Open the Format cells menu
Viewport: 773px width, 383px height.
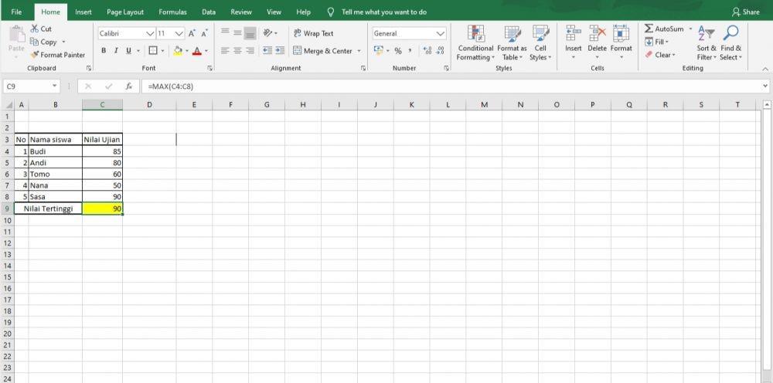coord(621,43)
